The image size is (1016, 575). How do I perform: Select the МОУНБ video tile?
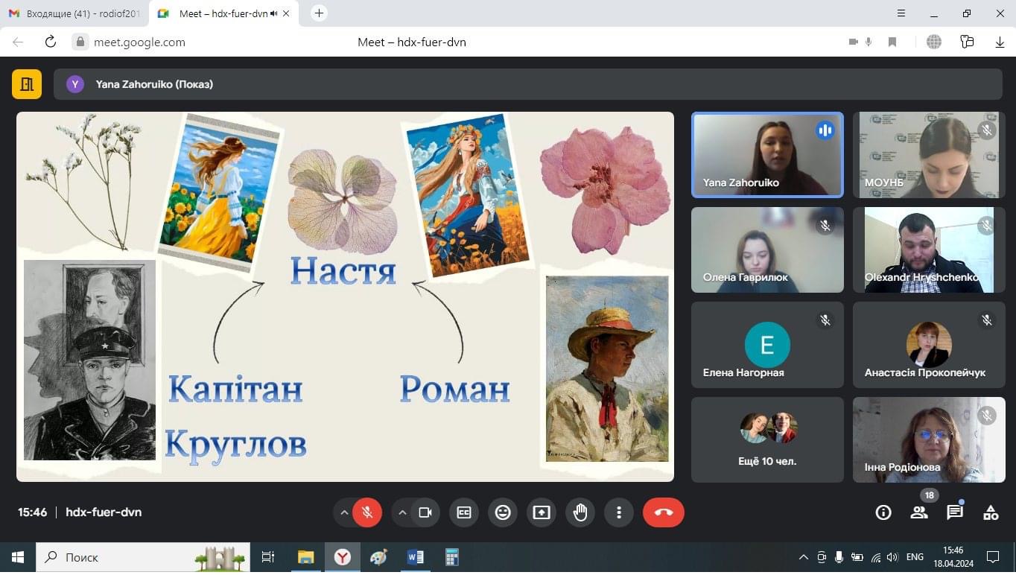[x=929, y=155]
